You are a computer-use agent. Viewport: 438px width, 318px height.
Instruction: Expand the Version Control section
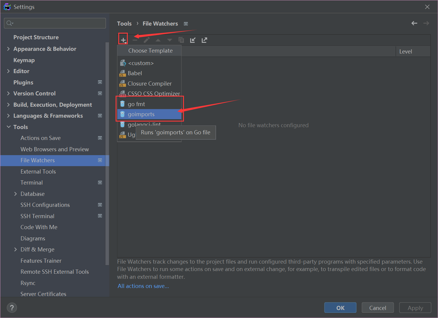coord(8,93)
